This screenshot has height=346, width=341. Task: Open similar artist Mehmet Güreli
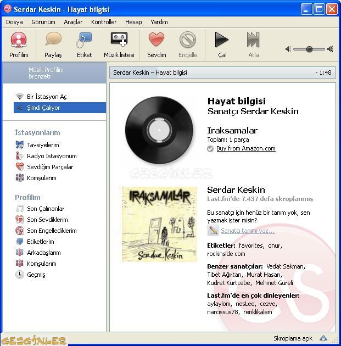274,283
